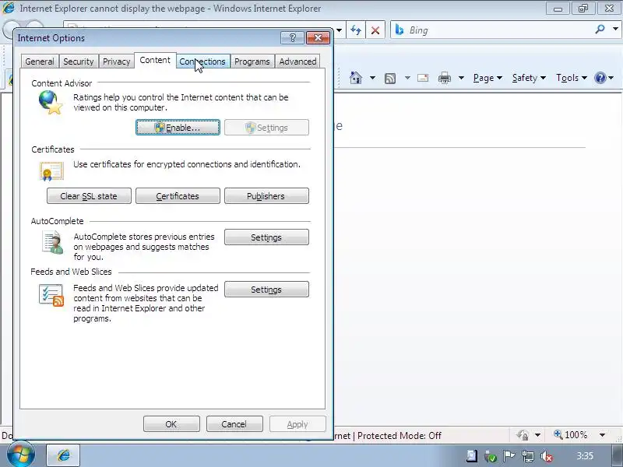This screenshot has width=623, height=467.
Task: Click the Windows Start orb
Action: 20,455
